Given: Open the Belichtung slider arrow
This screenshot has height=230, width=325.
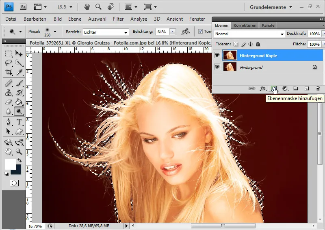Looking at the screenshot, I should 172,32.
